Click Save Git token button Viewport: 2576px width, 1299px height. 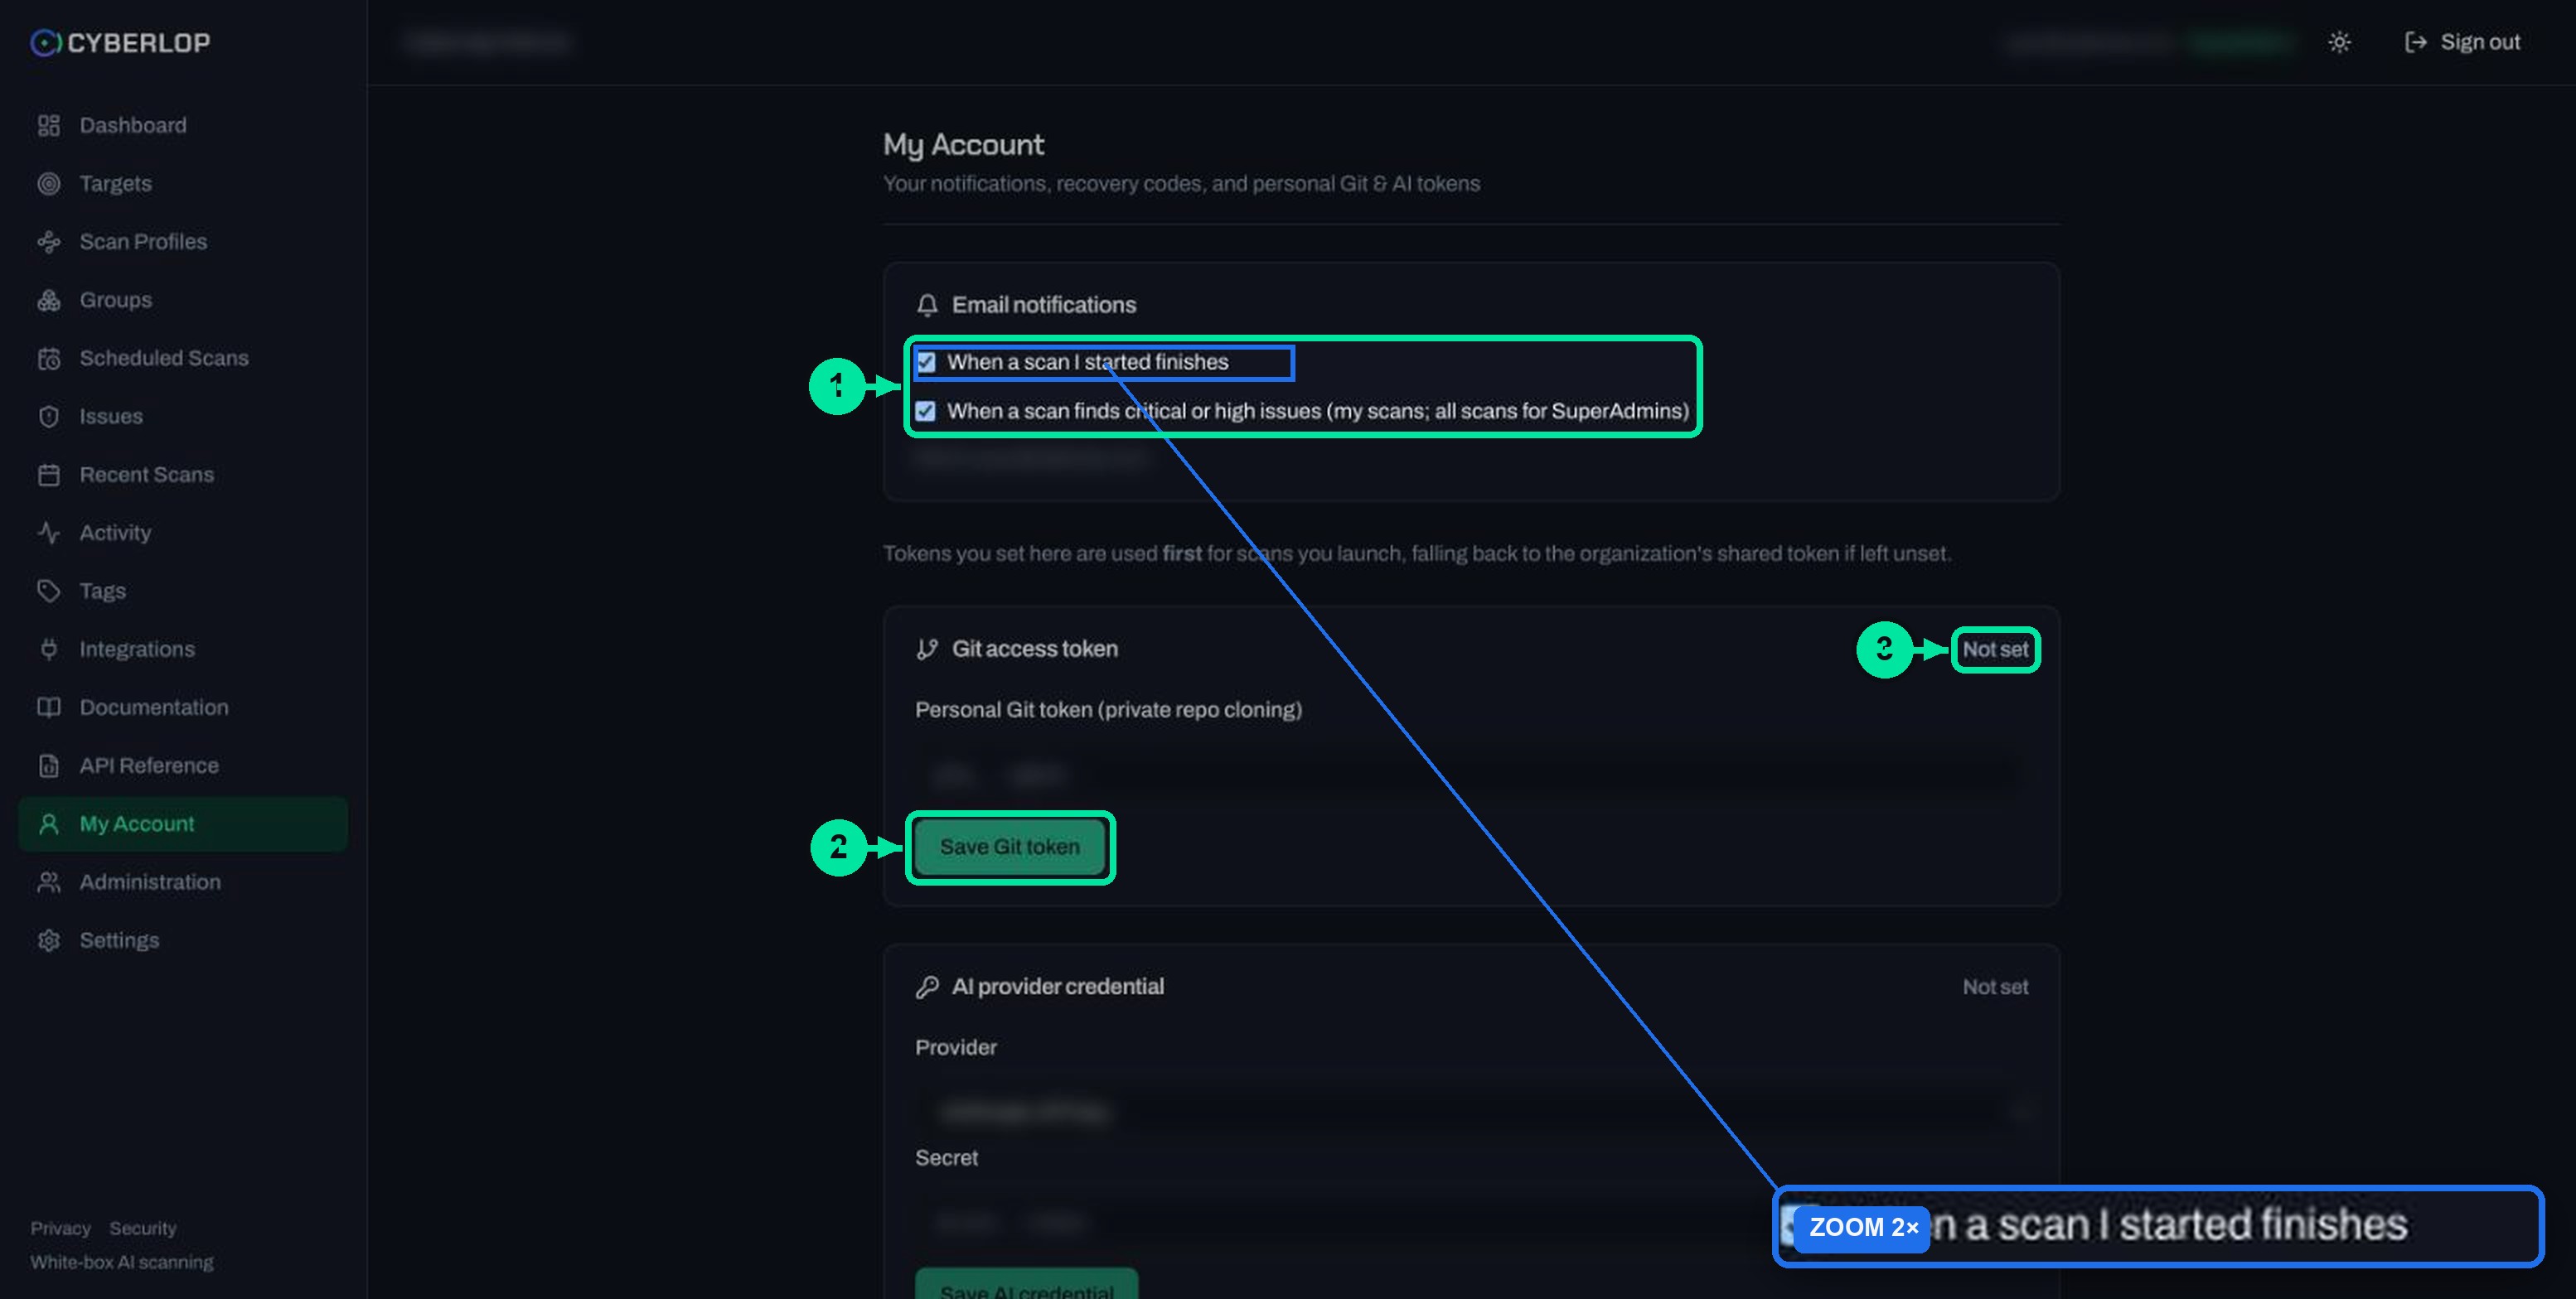1010,847
